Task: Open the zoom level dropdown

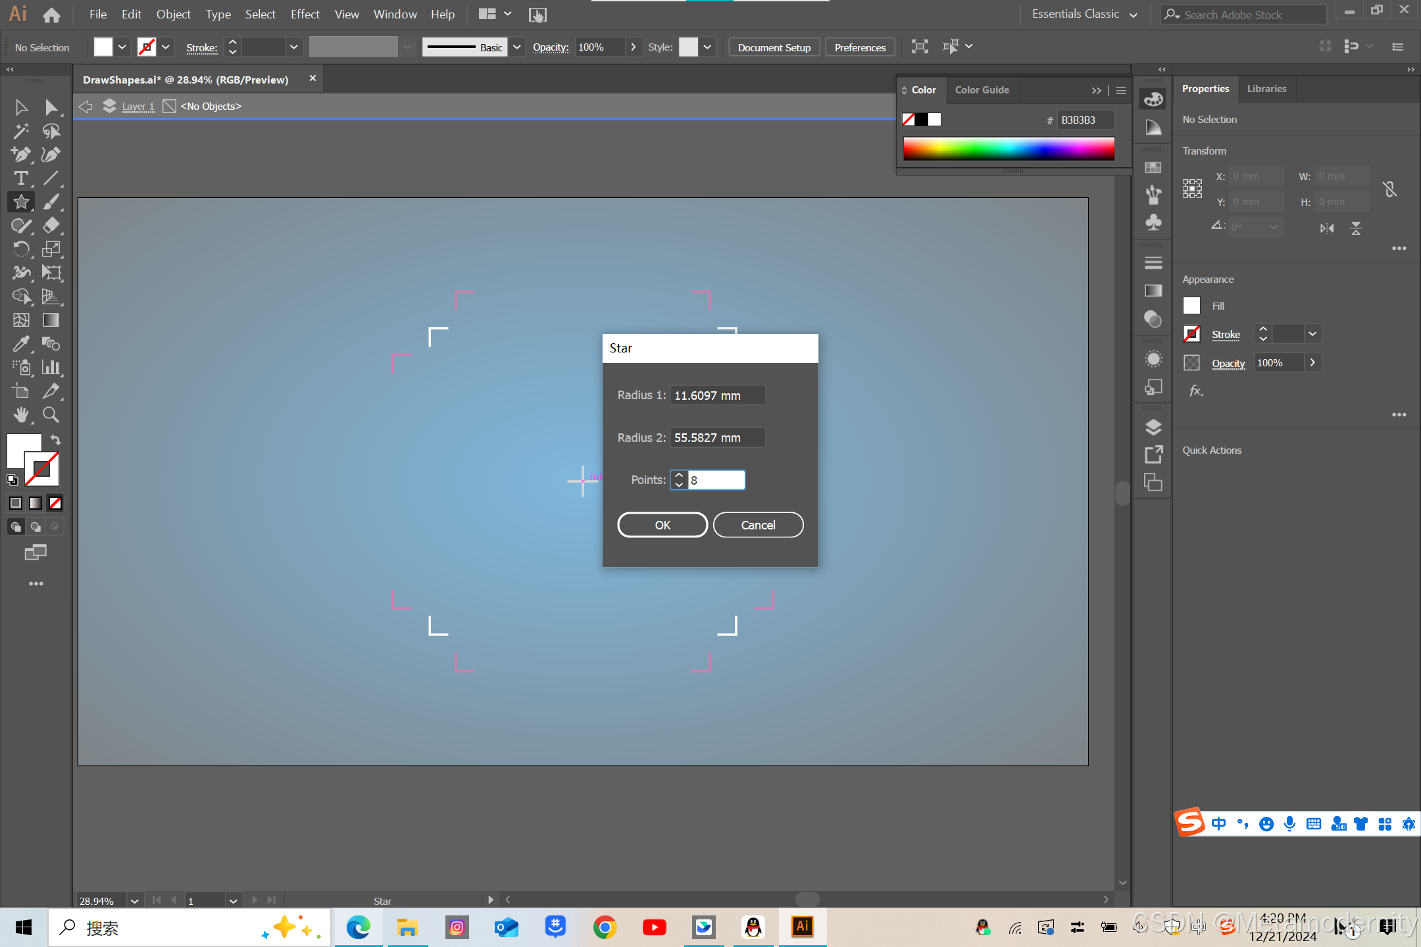Action: tap(134, 901)
